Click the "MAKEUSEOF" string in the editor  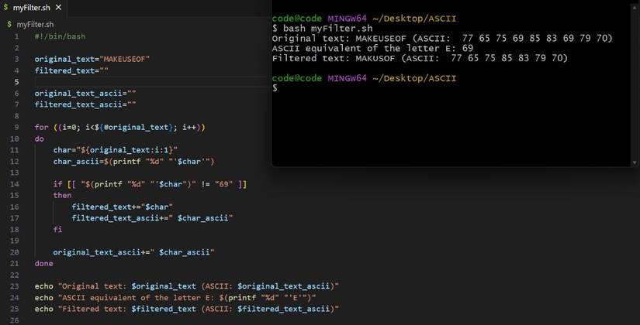click(x=124, y=60)
